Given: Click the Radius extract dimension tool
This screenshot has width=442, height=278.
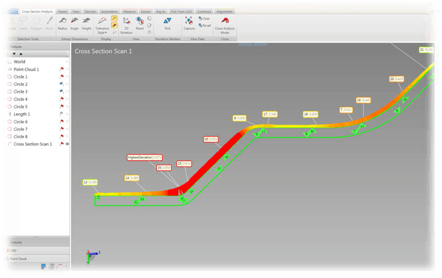Looking at the screenshot, I should tap(62, 23).
